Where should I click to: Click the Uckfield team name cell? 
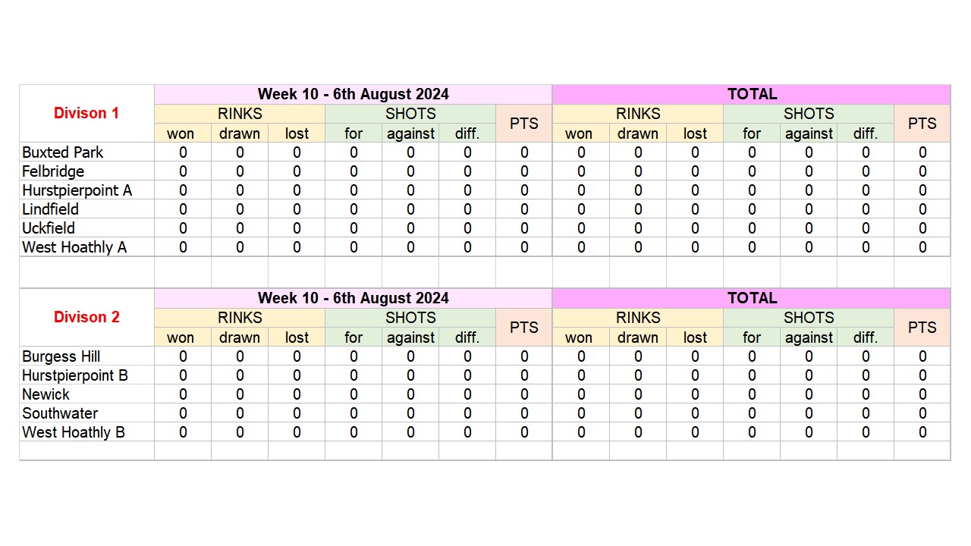(x=86, y=228)
